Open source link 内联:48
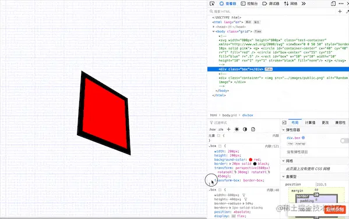 pyautogui.click(x=273, y=190)
